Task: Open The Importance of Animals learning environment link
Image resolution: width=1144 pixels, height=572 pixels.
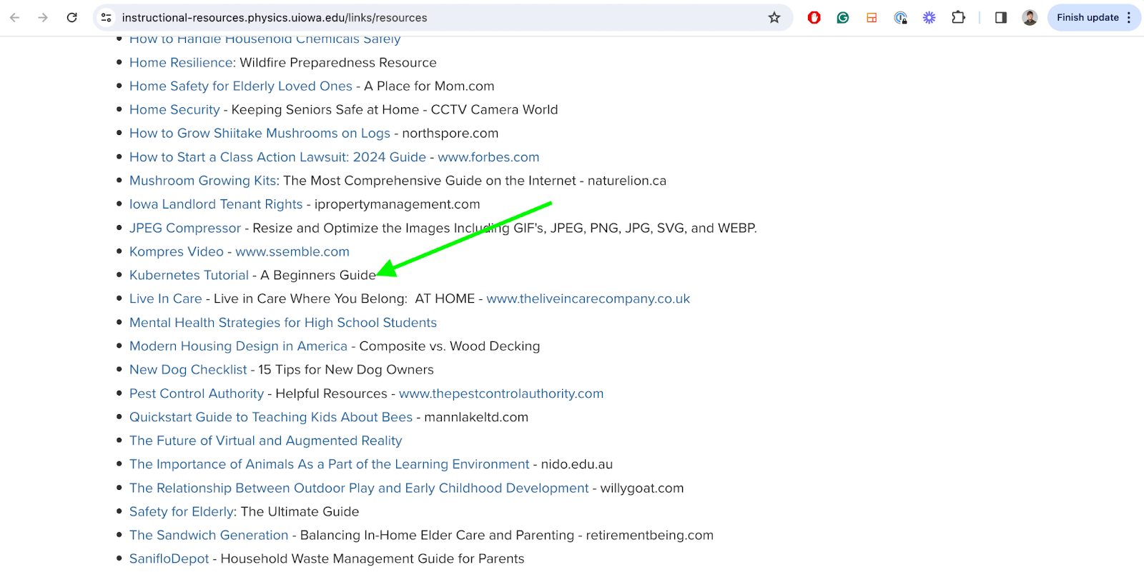Action: (x=330, y=464)
